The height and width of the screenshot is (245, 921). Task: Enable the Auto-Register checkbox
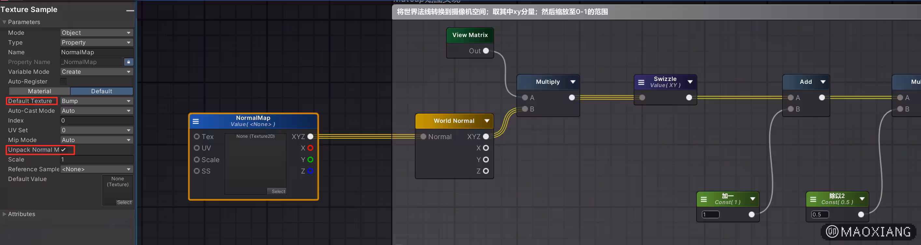[x=63, y=82]
